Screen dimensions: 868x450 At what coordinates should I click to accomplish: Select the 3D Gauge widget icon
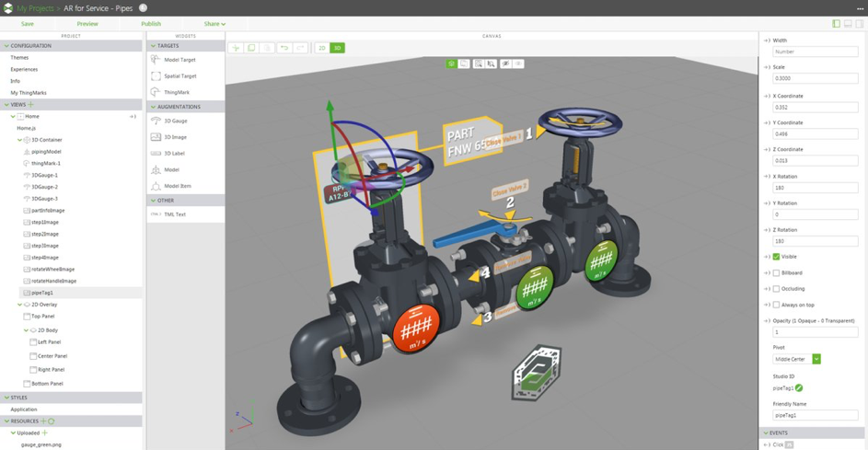(x=156, y=121)
